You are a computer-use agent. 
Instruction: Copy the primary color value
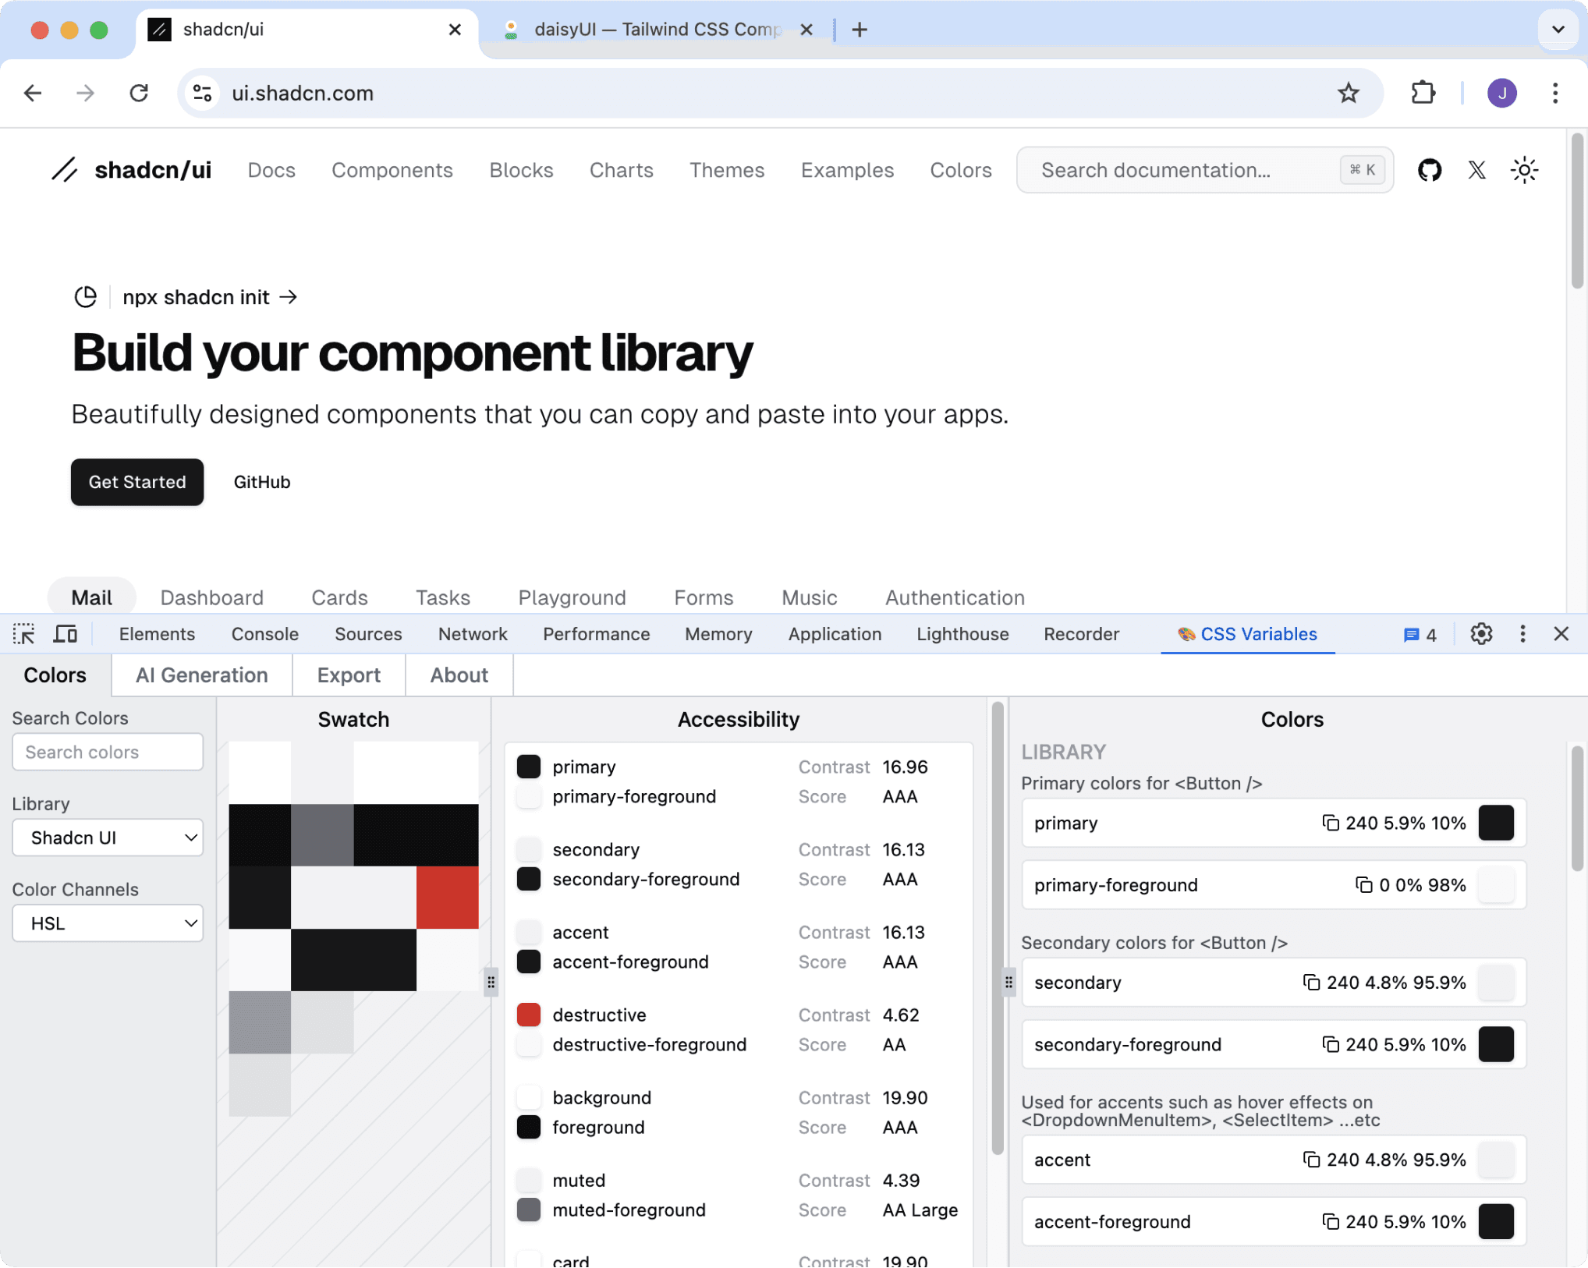pos(1330,823)
